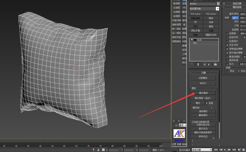Uncheck the 进程 checkbox next to 模拟
This screenshot has width=246, height=152.
point(207,103)
